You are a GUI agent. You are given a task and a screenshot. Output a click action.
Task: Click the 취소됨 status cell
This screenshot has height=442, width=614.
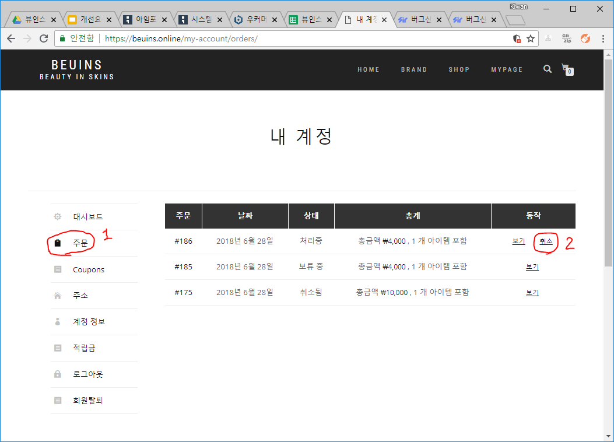(x=311, y=292)
